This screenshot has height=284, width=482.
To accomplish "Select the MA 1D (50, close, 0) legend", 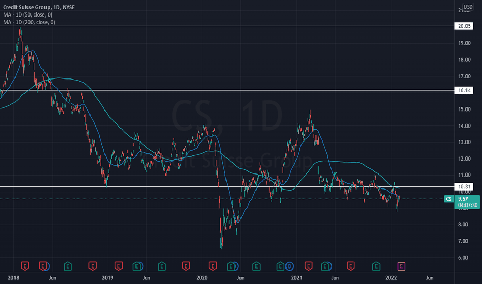I will coord(27,15).
